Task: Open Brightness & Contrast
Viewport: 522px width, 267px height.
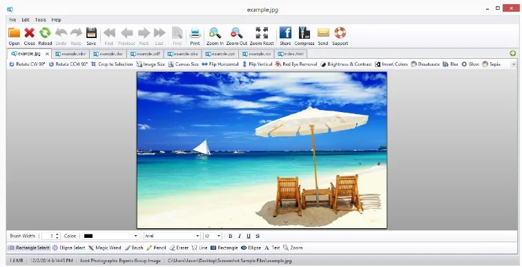Action: point(346,64)
